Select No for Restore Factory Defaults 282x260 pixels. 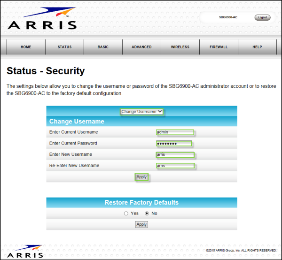coord(147,214)
